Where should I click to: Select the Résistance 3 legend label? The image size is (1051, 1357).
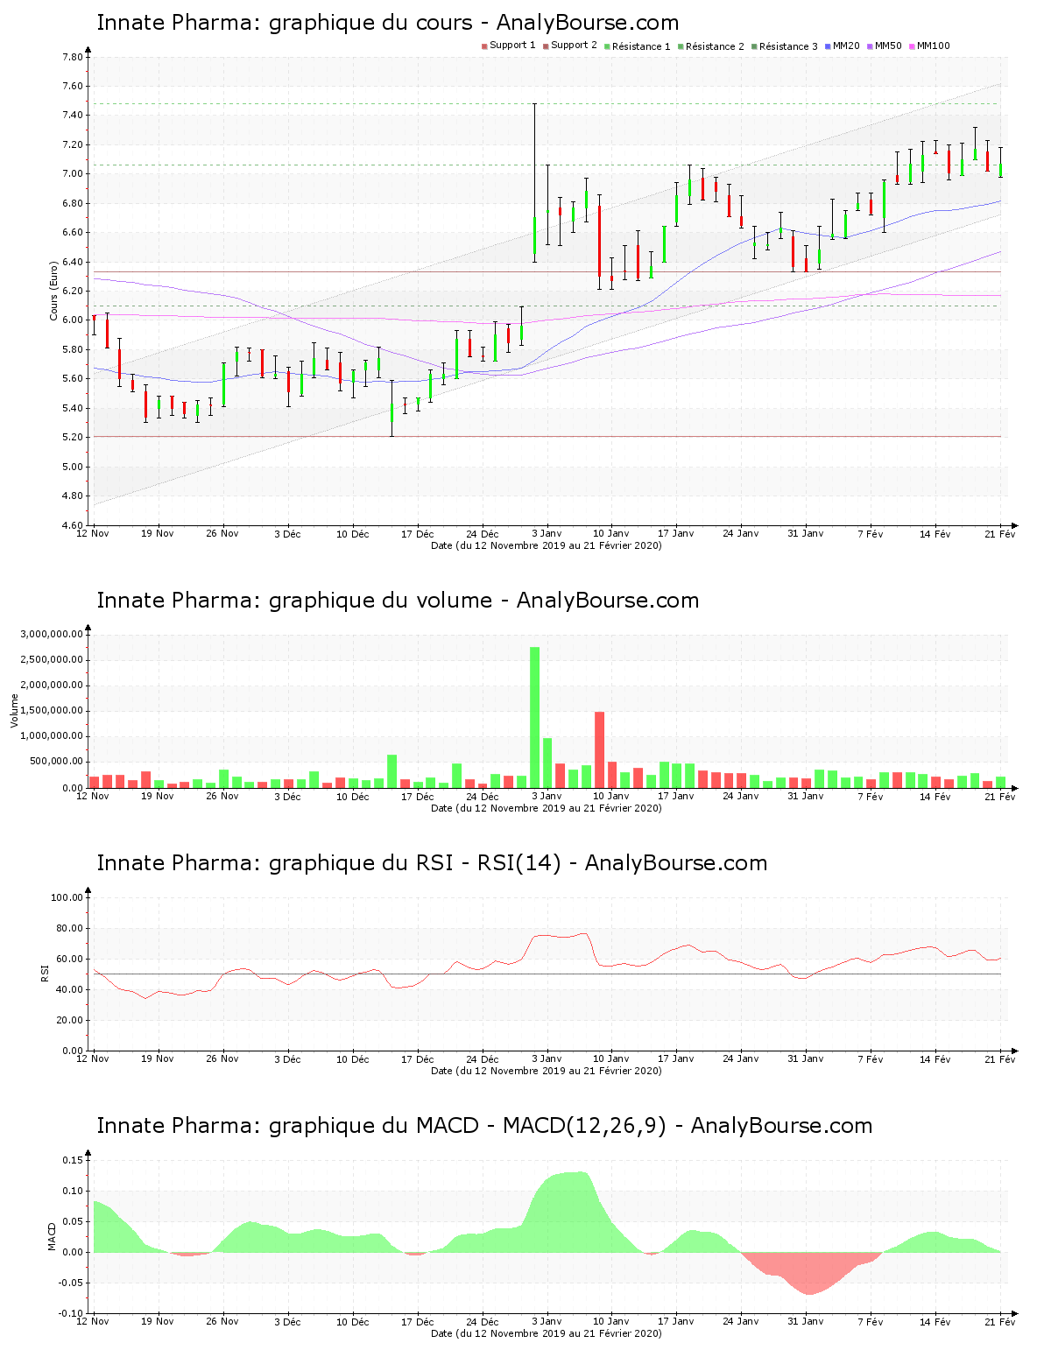[788, 46]
